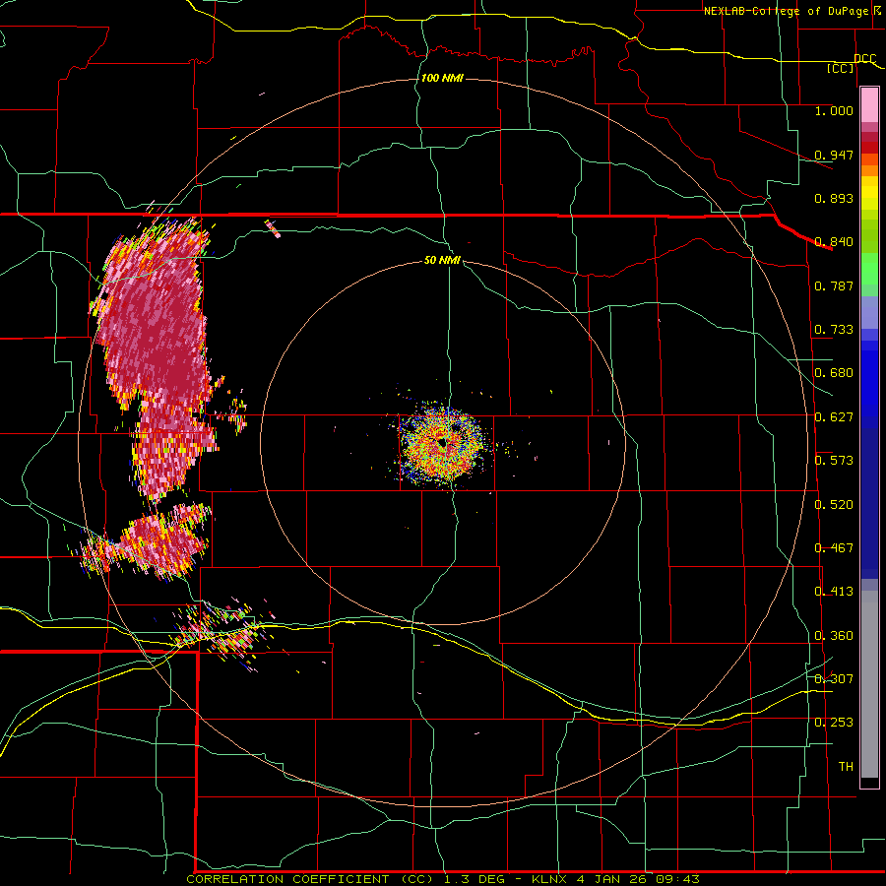This screenshot has height=886, width=886.
Task: Select the 0.840 scale value
Action: 834,242
